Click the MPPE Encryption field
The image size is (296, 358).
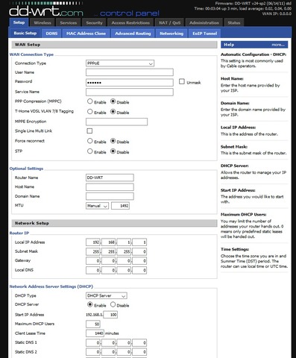tap(116, 122)
